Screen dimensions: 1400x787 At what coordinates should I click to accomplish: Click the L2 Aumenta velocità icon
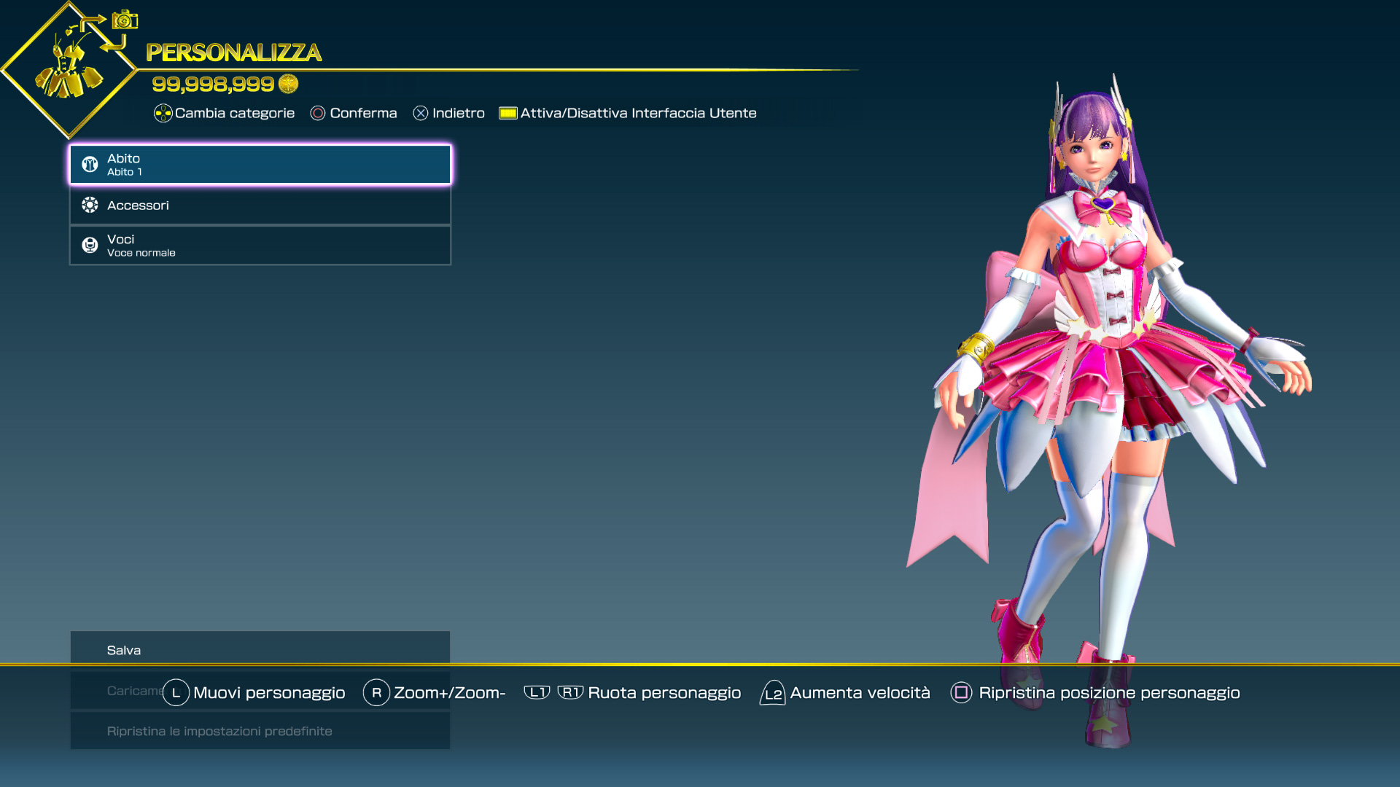click(x=773, y=693)
